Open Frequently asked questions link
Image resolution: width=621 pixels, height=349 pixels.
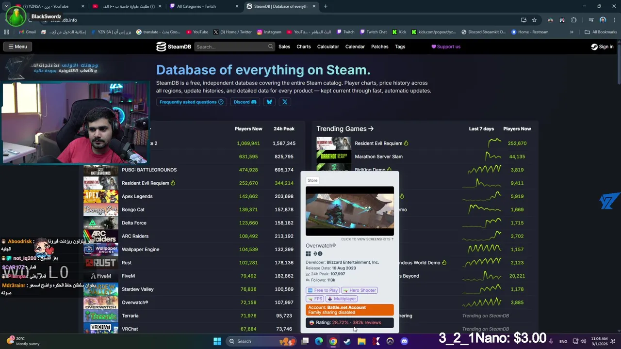coord(192,102)
